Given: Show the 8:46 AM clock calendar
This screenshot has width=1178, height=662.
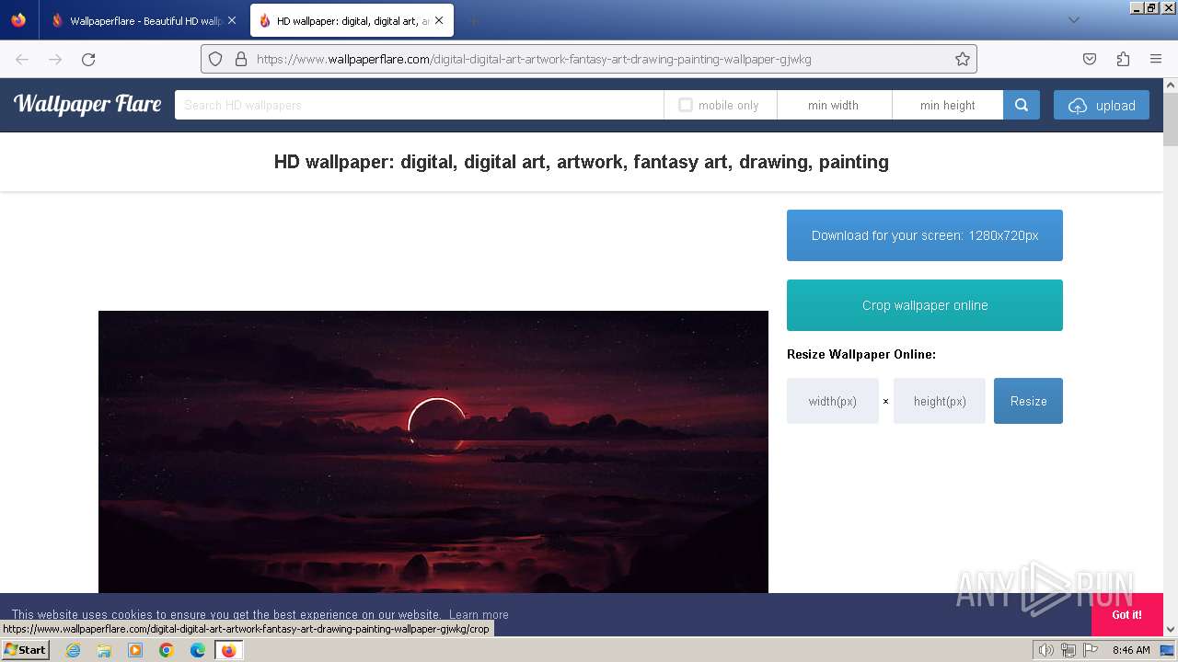Looking at the screenshot, I should (x=1131, y=650).
